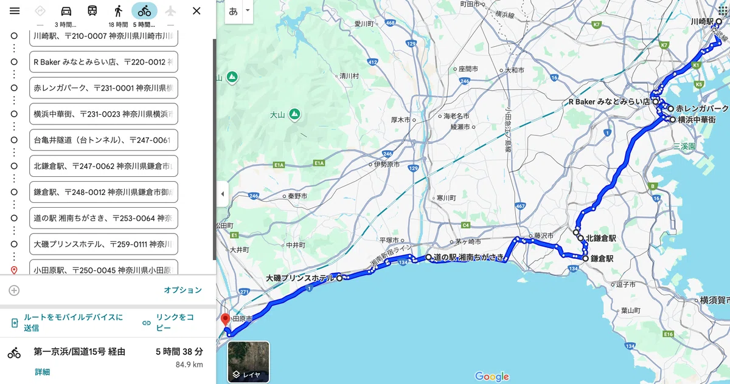Image resolution: width=730 pixels, height=384 pixels.
Task: Click the 道の駅 湘南ちがさき map marker
Action: click(x=428, y=257)
